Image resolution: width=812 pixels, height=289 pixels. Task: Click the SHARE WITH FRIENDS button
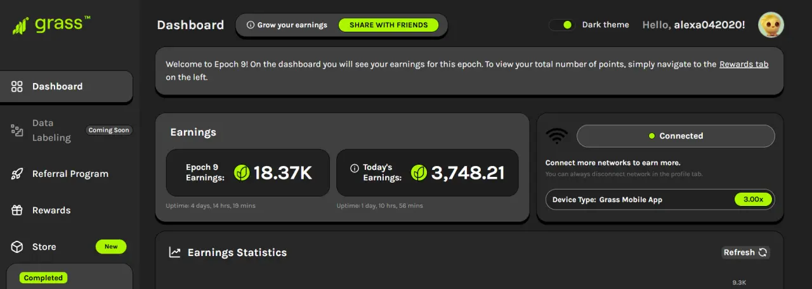point(388,25)
